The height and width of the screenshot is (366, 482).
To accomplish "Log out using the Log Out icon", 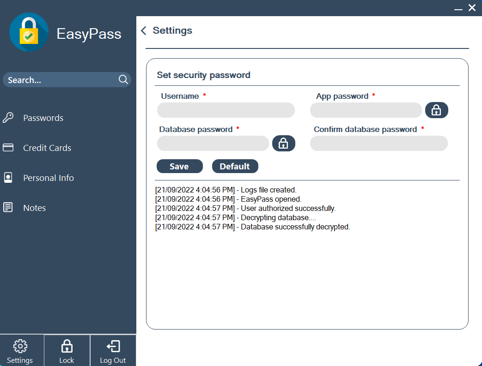I will pos(113,346).
